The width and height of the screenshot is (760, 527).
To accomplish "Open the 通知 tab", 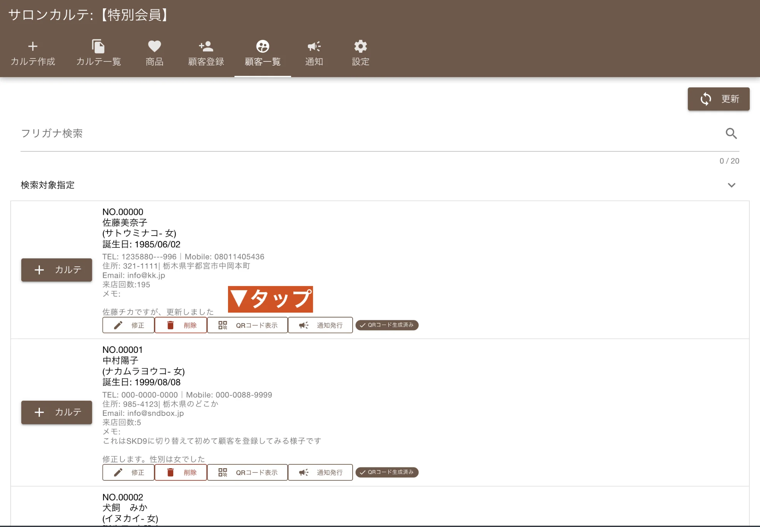I will coord(314,61).
